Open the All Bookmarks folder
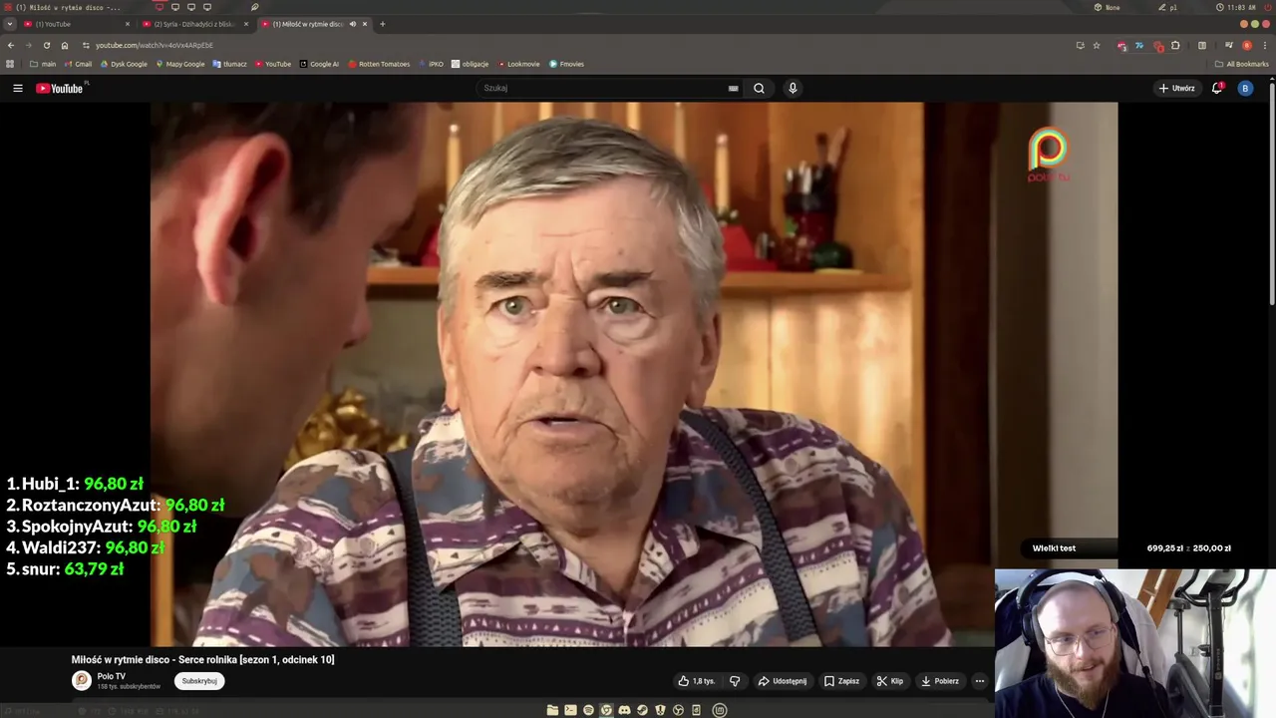This screenshot has height=718, width=1276. click(1242, 64)
